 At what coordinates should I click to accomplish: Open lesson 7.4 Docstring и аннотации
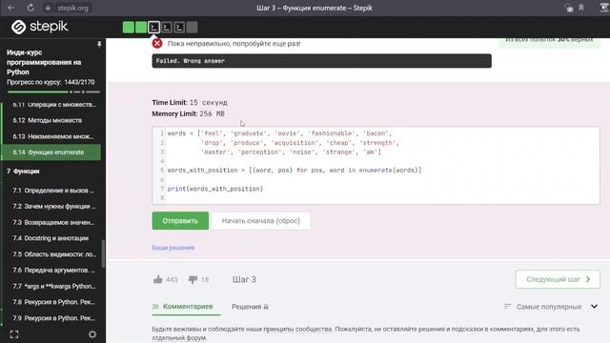point(51,238)
